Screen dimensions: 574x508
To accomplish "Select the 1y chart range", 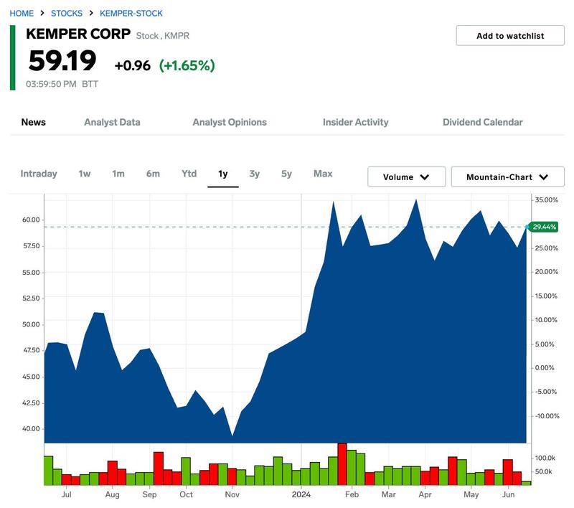I will pos(223,174).
